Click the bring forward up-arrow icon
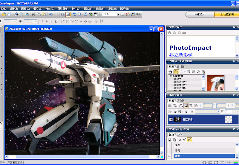Image resolution: width=239 pixels, height=165 pixels. click(x=42, y=21)
